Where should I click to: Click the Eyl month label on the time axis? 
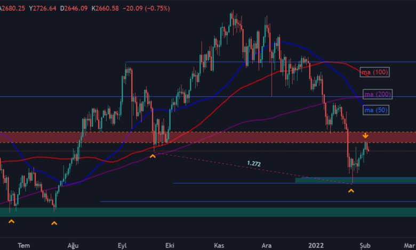tap(122, 245)
